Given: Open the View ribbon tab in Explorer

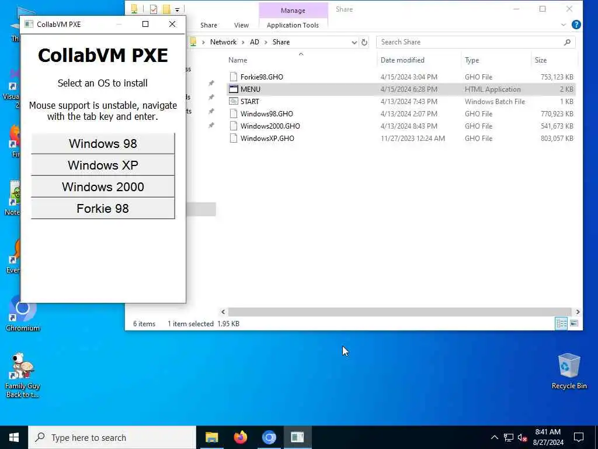Looking at the screenshot, I should click(241, 25).
